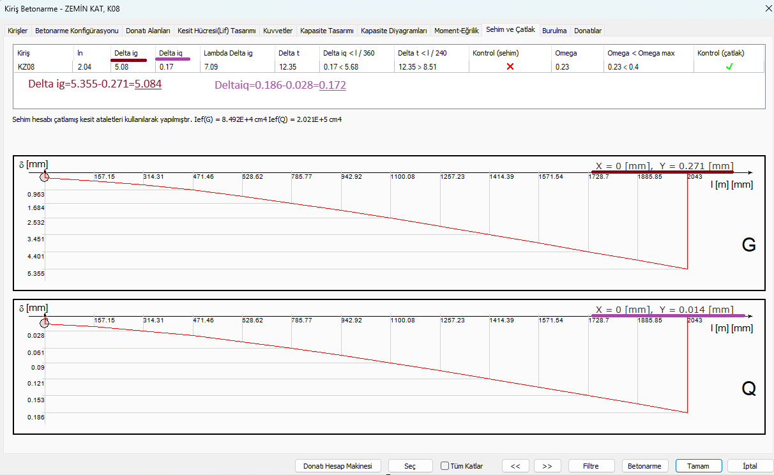774x475 pixels.
Task: Click the circle marker in G diagram
Action: tap(44, 177)
